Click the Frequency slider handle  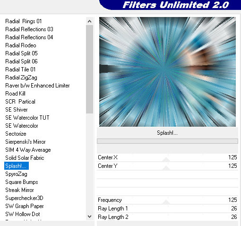166,202
